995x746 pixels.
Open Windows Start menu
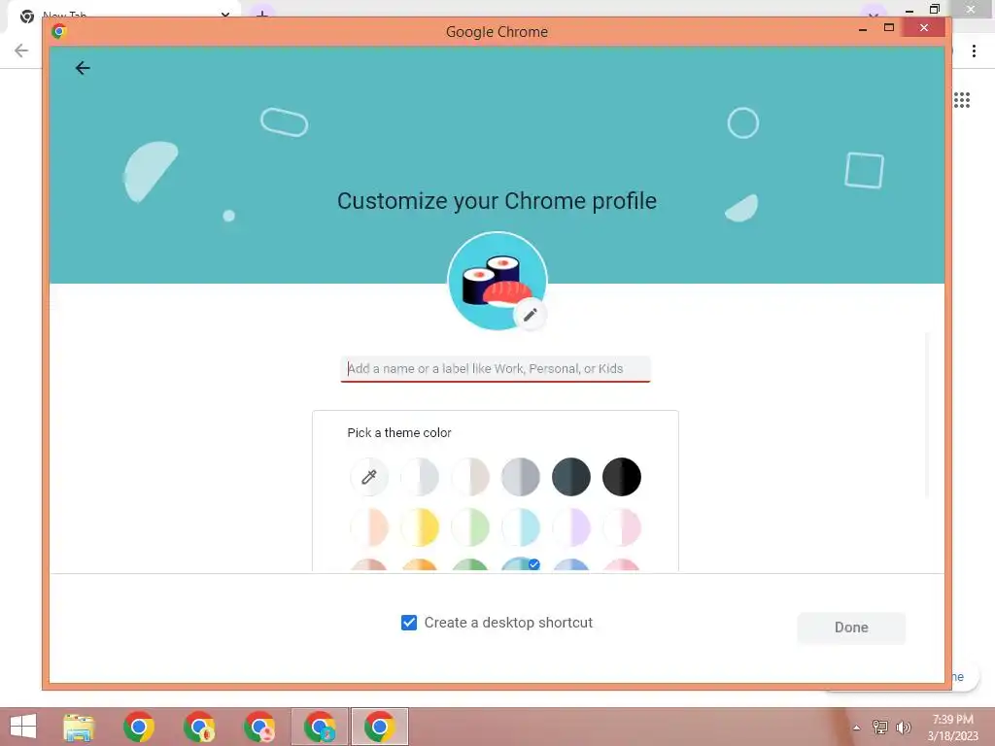(23, 727)
